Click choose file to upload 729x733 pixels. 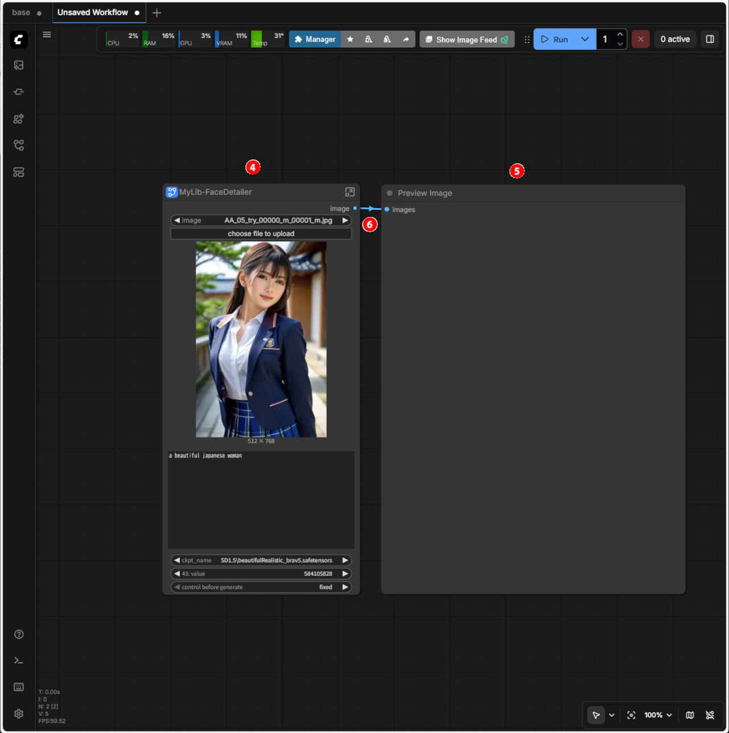pyautogui.click(x=261, y=234)
